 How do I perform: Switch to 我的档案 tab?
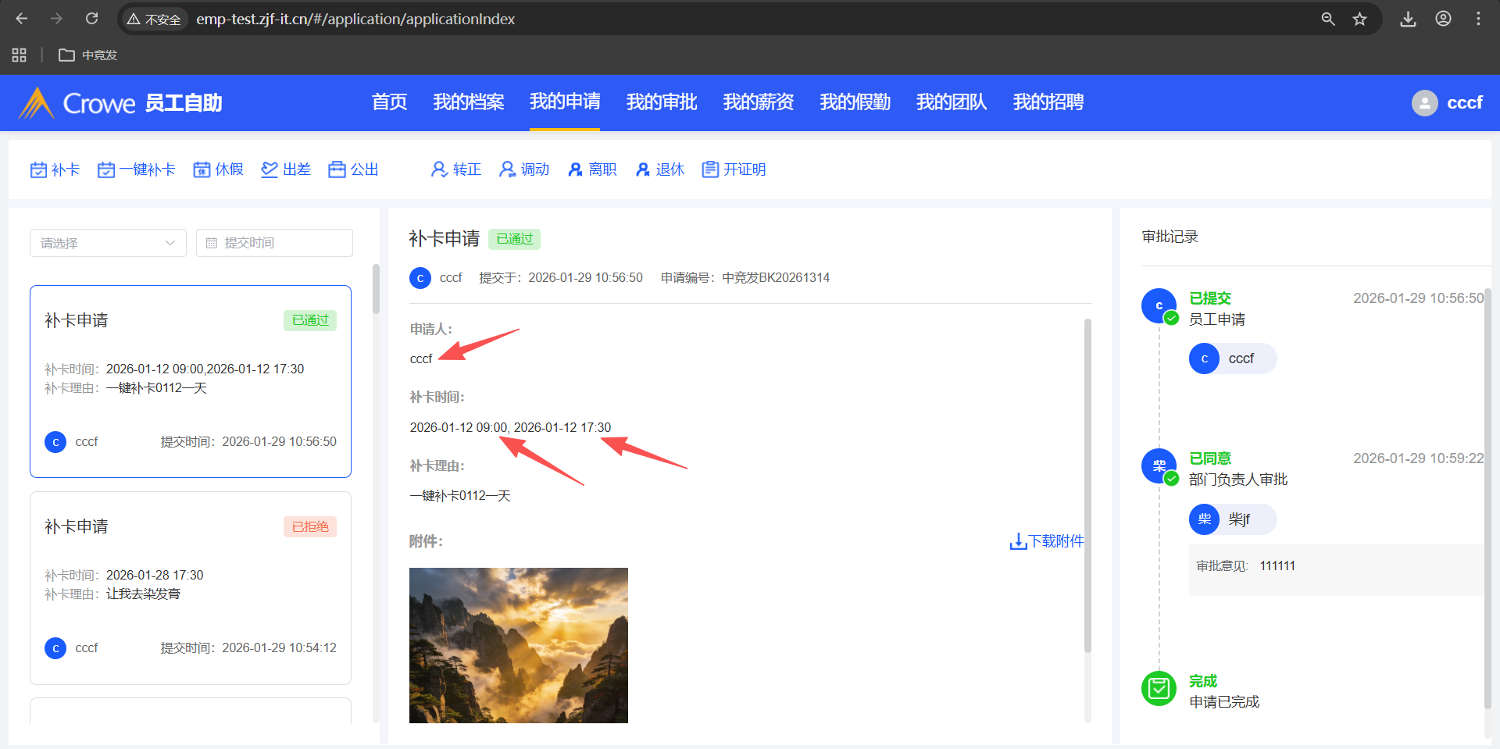tap(469, 102)
